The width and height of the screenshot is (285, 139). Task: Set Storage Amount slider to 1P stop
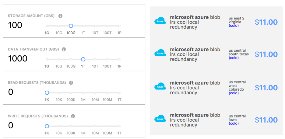119,26
